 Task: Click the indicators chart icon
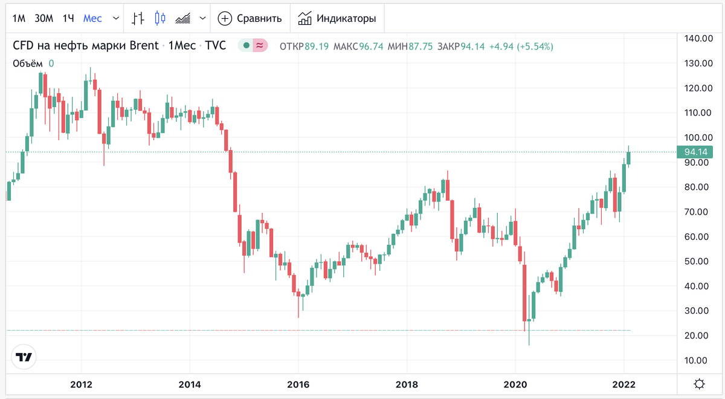tap(305, 18)
